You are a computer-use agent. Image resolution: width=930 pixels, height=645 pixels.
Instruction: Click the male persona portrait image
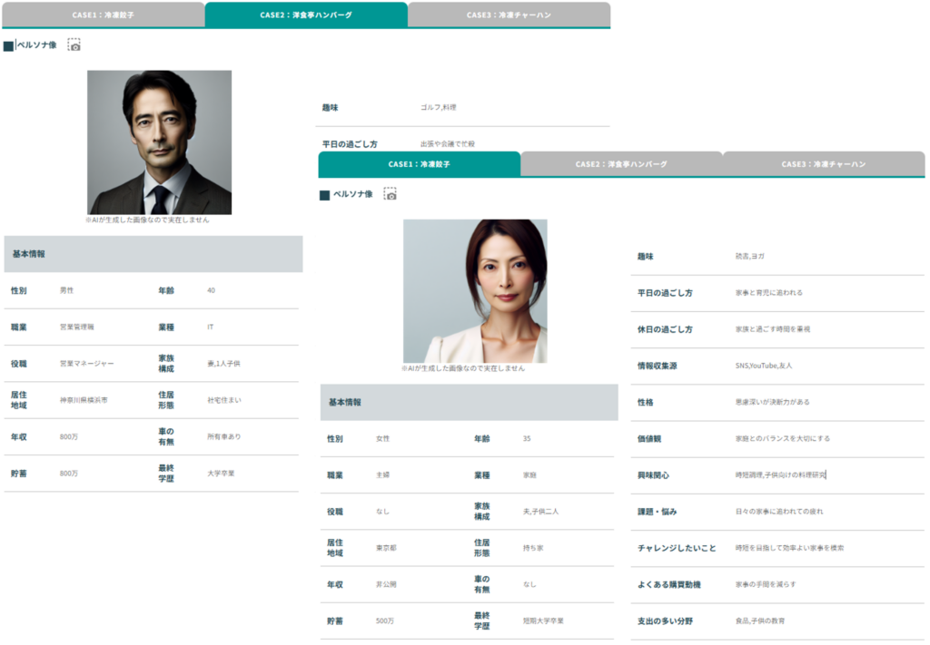click(x=159, y=142)
